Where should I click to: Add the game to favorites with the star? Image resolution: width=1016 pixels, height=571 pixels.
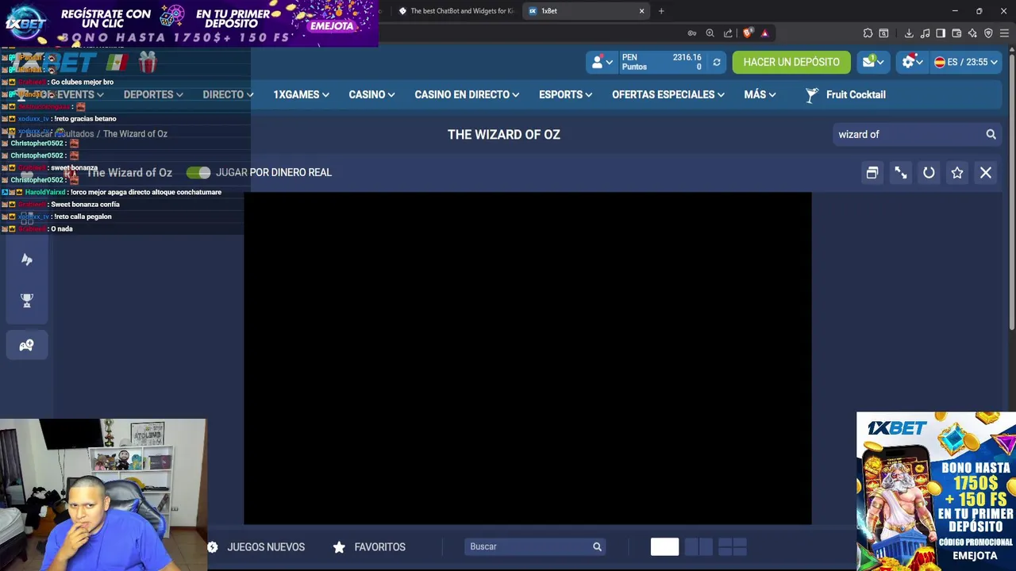[x=957, y=172]
